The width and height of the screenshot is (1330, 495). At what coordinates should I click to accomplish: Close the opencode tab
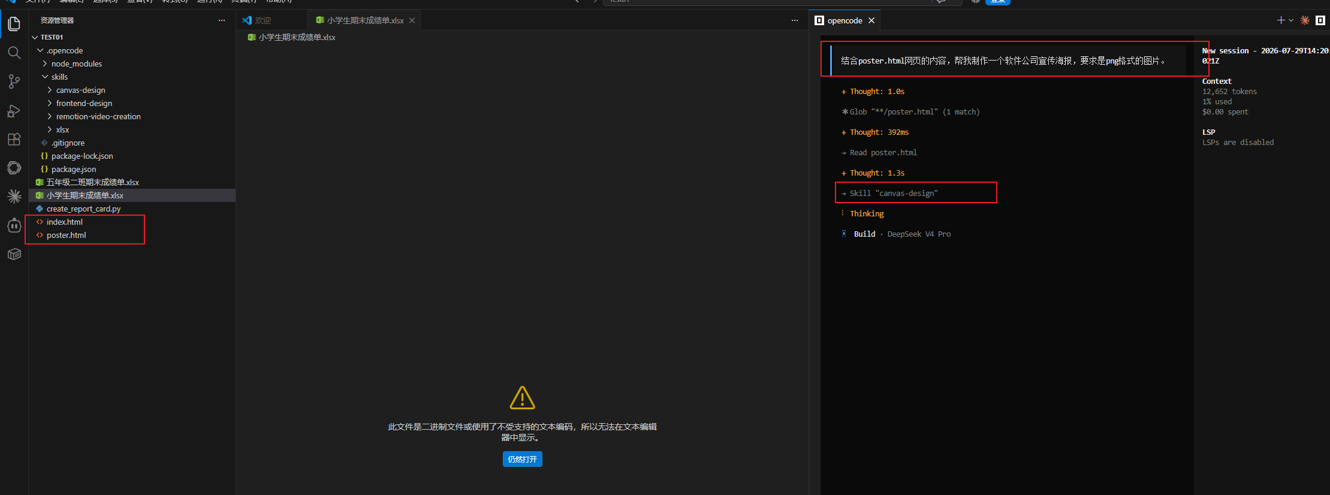pos(871,20)
